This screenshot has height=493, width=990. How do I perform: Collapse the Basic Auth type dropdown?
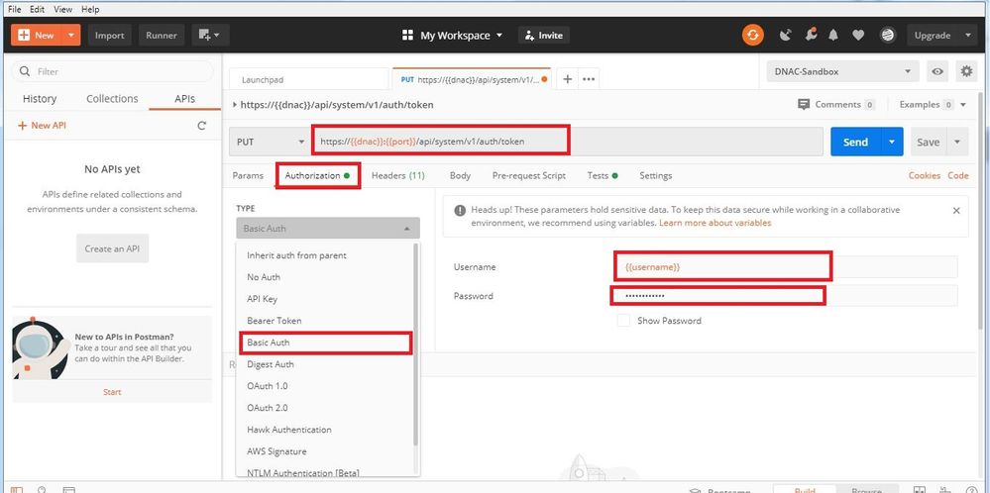[x=328, y=229]
